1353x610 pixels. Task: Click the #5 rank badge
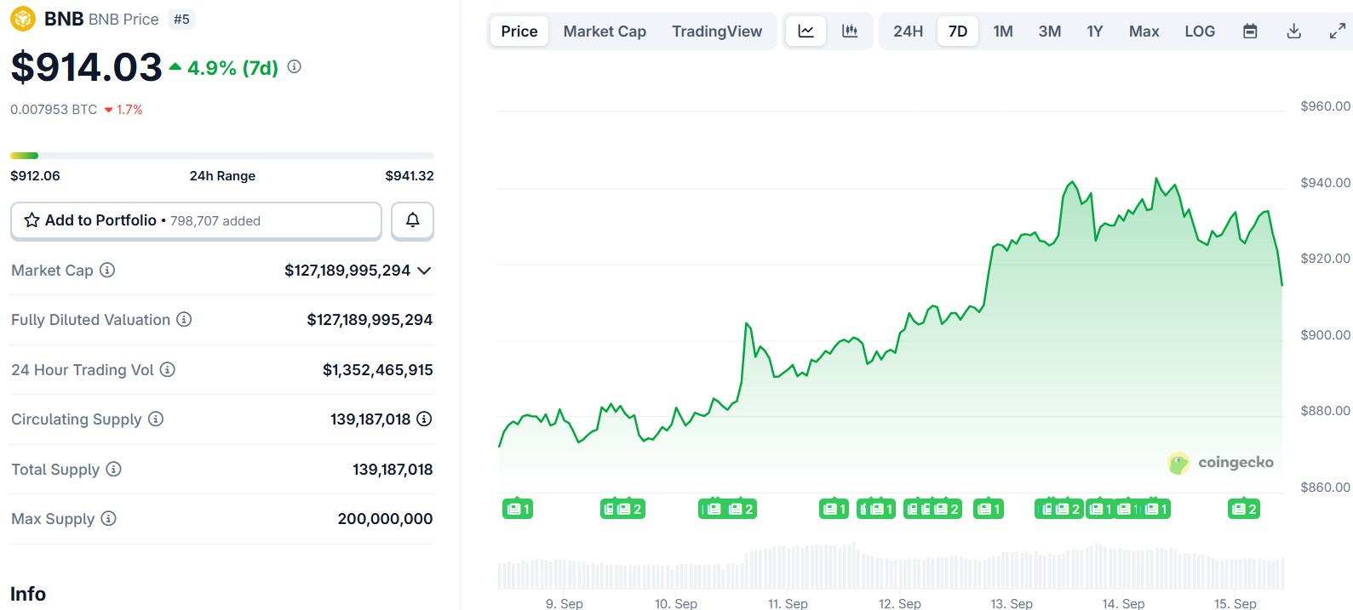click(181, 19)
